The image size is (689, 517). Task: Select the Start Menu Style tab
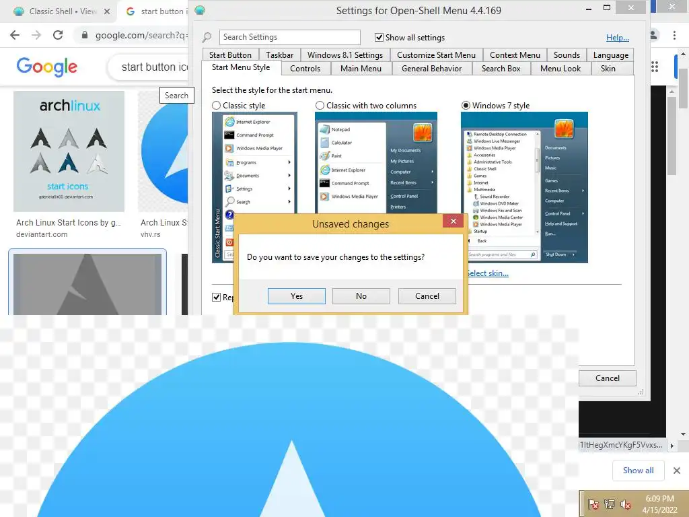[x=241, y=67]
